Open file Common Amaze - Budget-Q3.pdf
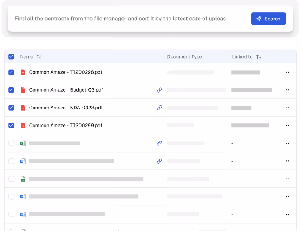 (66, 90)
